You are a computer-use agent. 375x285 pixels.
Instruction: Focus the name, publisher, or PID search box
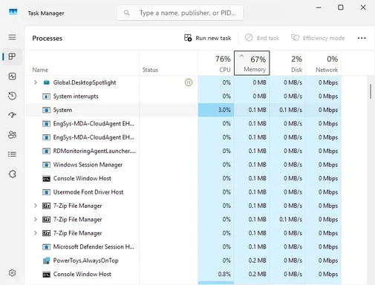click(180, 13)
